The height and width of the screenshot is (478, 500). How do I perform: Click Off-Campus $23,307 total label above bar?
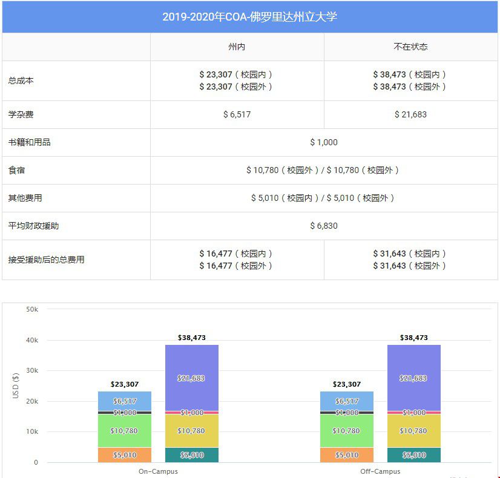347,384
